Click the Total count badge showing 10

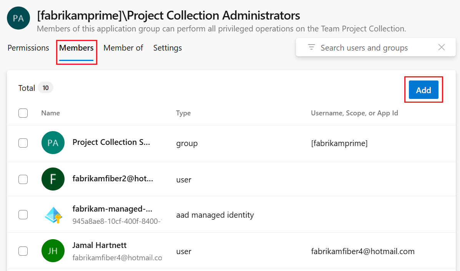(45, 87)
